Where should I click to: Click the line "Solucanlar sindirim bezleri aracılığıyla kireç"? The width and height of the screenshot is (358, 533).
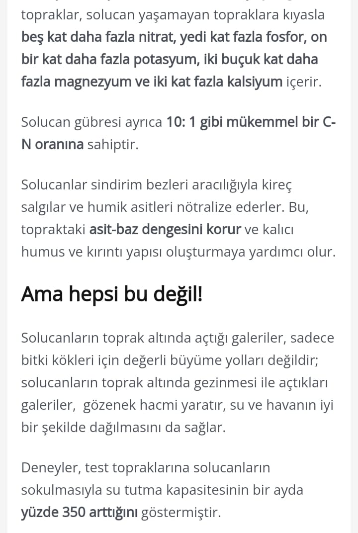(x=157, y=185)
